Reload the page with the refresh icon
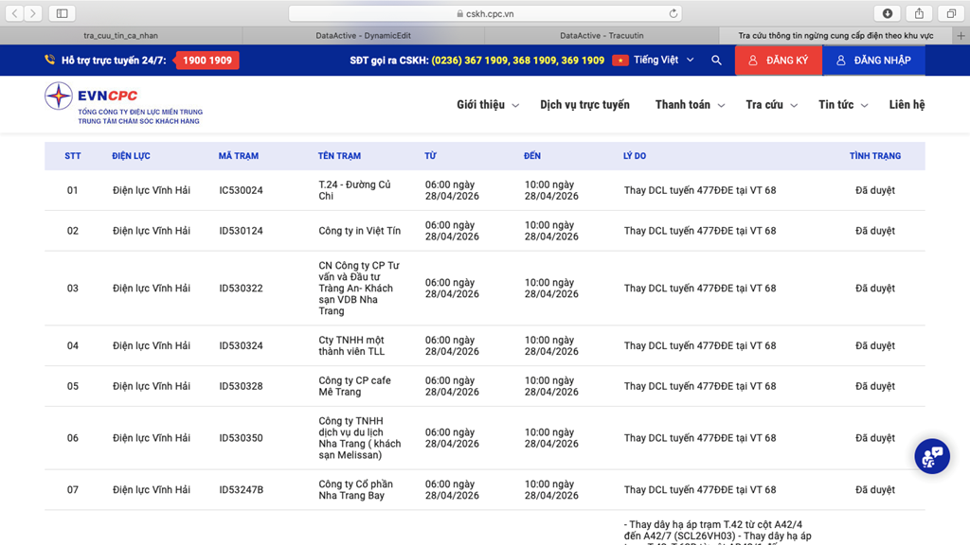 (674, 13)
